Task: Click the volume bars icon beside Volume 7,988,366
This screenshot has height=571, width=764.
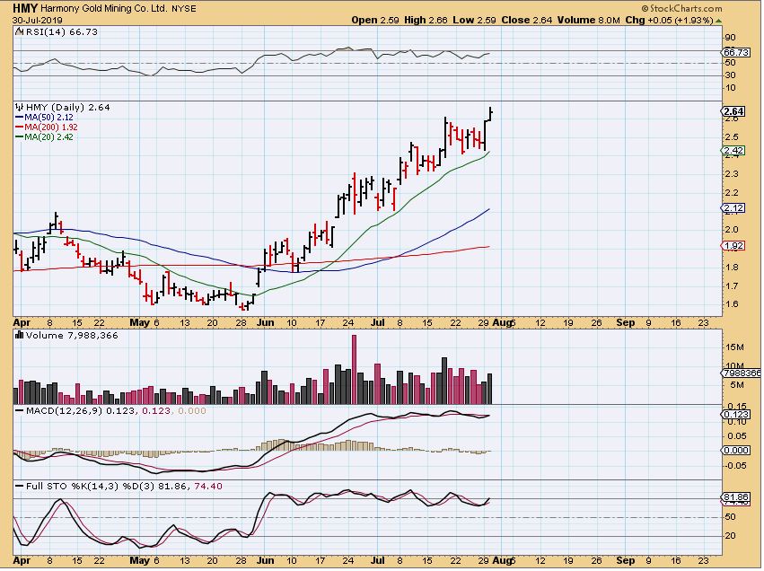Action: click(x=20, y=336)
